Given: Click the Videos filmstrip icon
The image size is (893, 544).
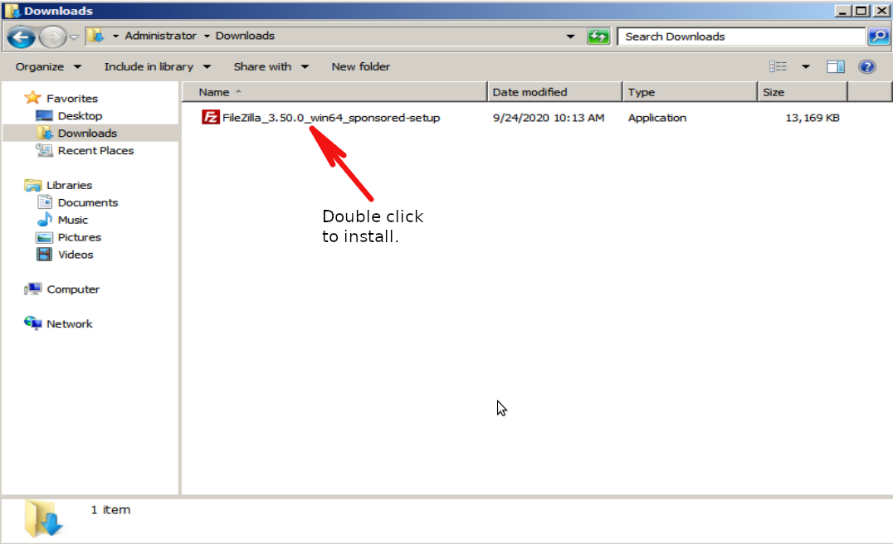Looking at the screenshot, I should point(45,255).
